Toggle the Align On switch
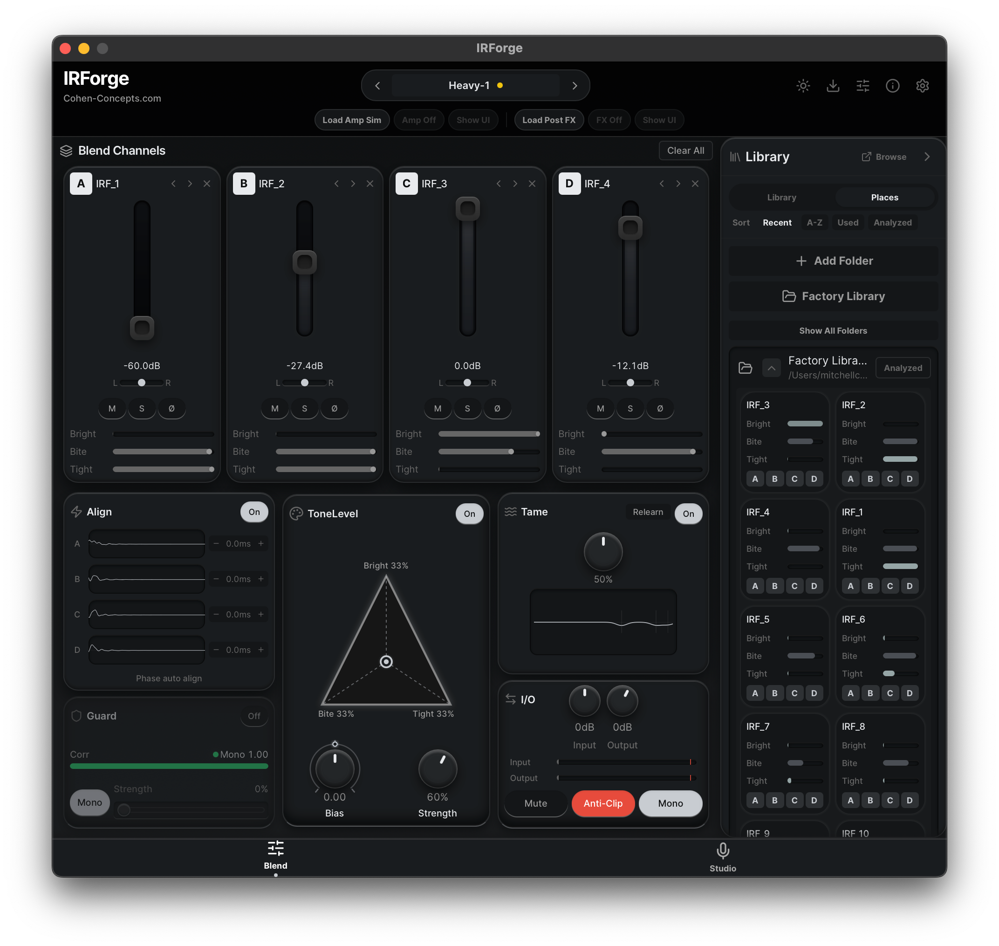 point(254,512)
